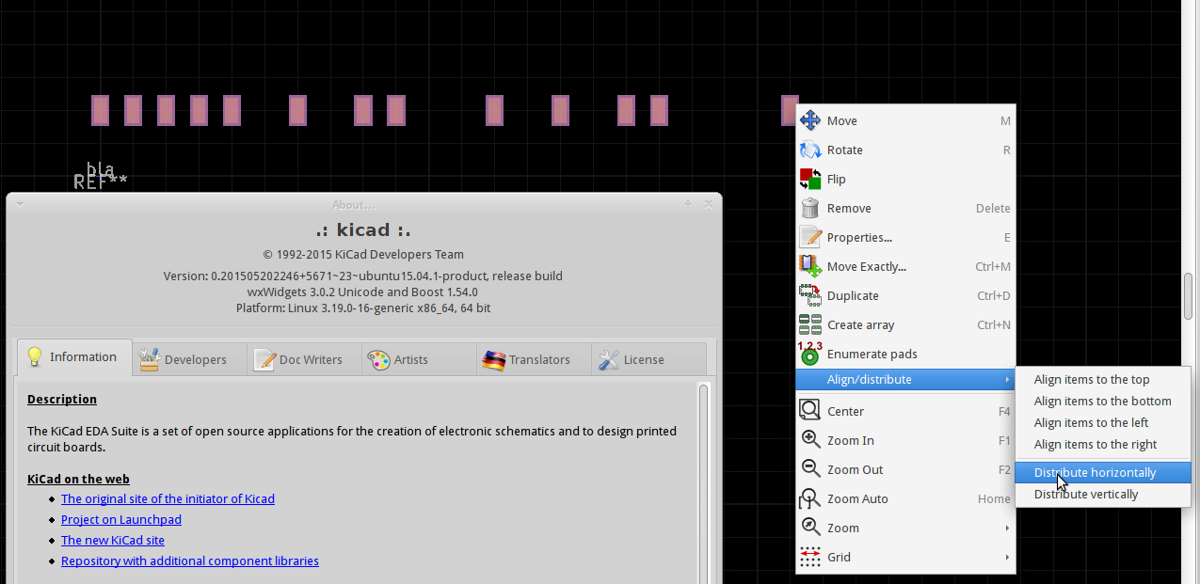The height and width of the screenshot is (584, 1200).
Task: Click the Center magnifier icon
Action: point(809,411)
